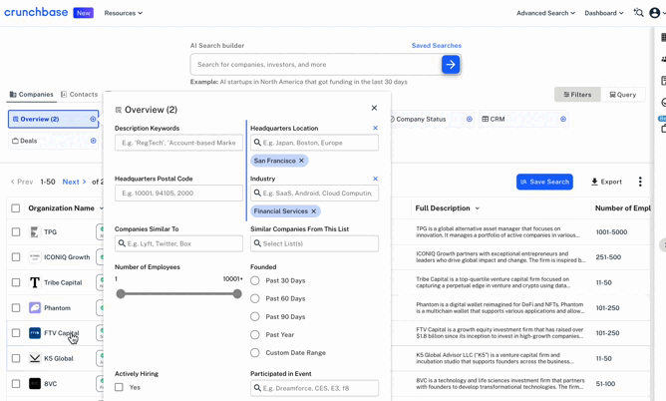This screenshot has width=666, height=401.
Task: Open the Company Status filter group
Action: click(429, 119)
